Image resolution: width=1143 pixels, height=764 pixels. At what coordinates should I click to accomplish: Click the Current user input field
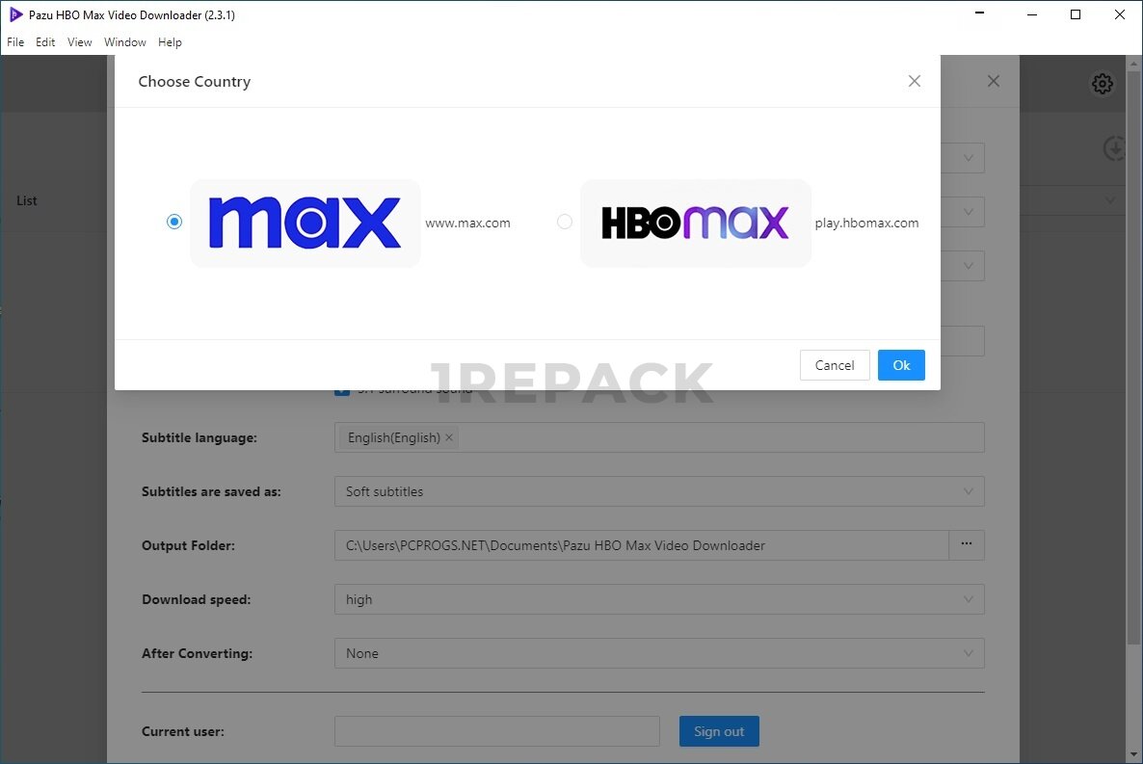[496, 731]
